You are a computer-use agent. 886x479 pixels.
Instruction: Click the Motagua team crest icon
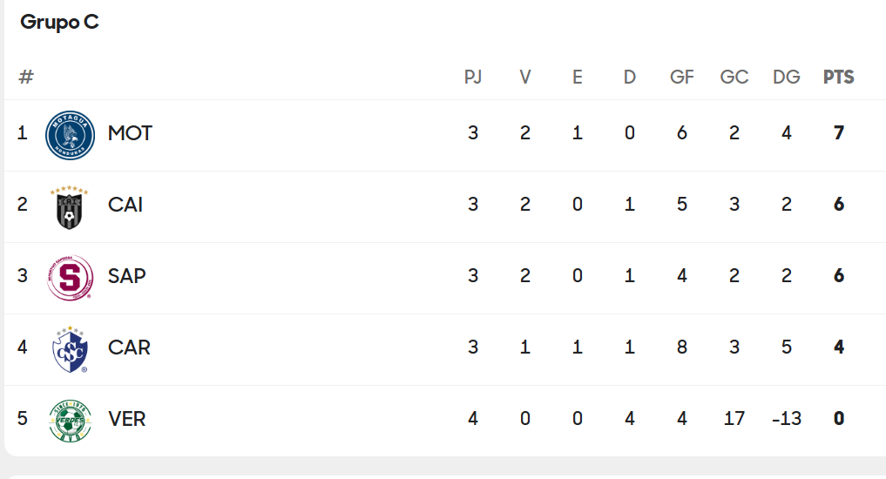point(70,135)
